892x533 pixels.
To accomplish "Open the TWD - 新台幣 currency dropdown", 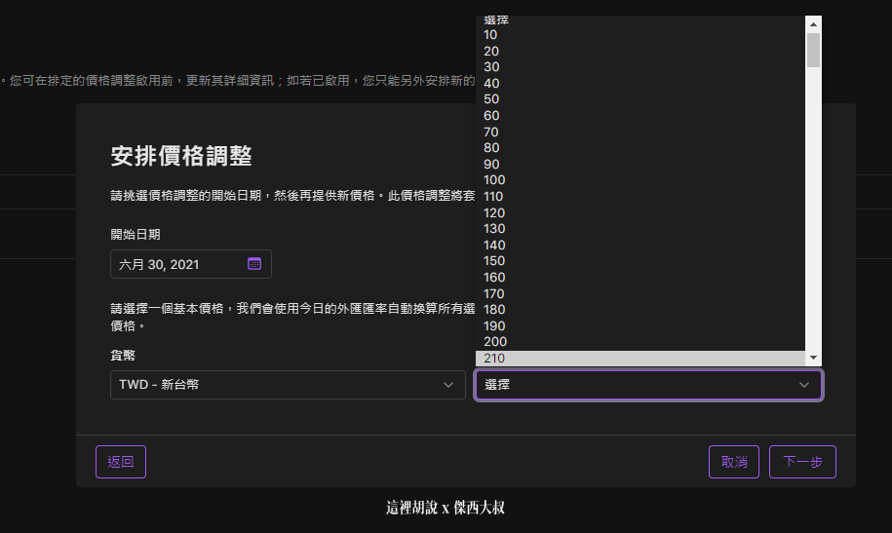I will [288, 385].
